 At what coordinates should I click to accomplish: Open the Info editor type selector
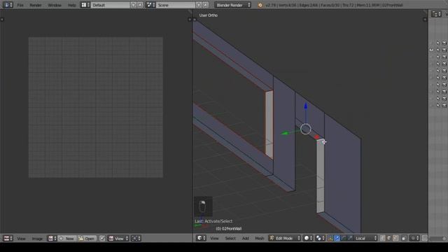click(8, 5)
